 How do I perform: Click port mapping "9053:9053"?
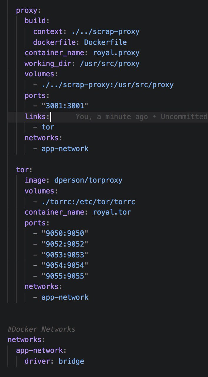[65, 254]
